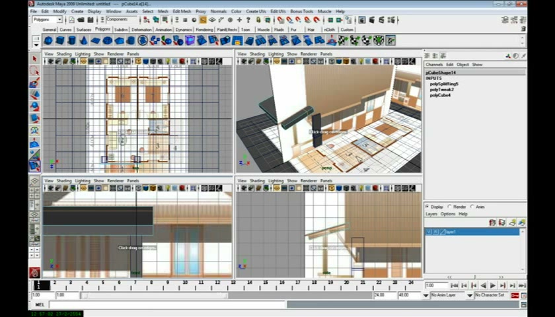Open the Create UVs menu

256,11
